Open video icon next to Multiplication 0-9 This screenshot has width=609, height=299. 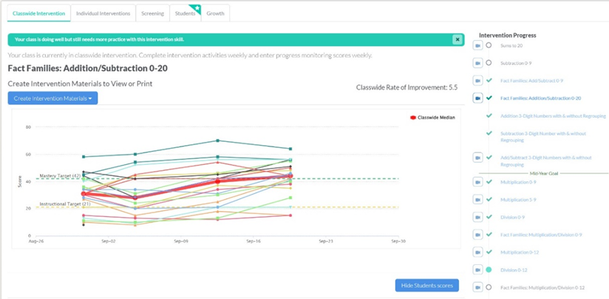[477, 182]
